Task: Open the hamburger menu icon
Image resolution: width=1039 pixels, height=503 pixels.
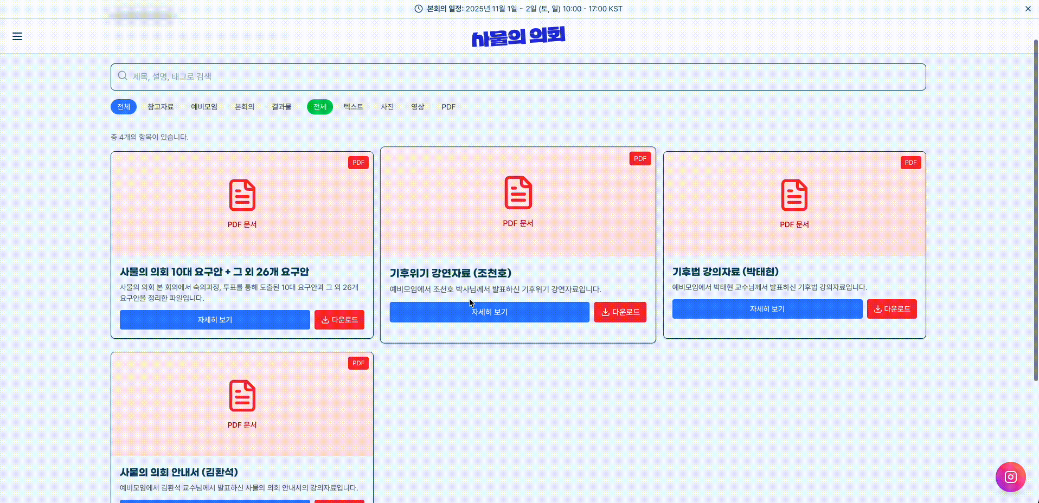Action: [x=17, y=36]
